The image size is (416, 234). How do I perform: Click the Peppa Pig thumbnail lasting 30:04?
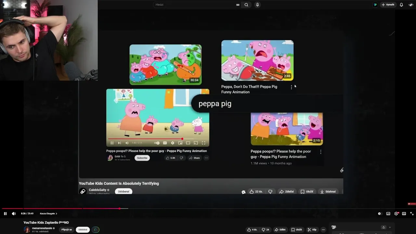tap(165, 65)
